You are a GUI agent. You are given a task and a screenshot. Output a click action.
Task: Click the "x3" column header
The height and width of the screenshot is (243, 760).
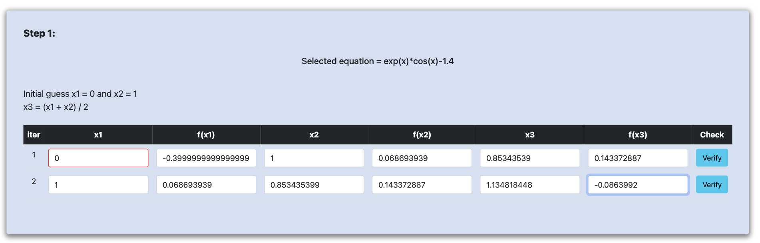point(530,135)
